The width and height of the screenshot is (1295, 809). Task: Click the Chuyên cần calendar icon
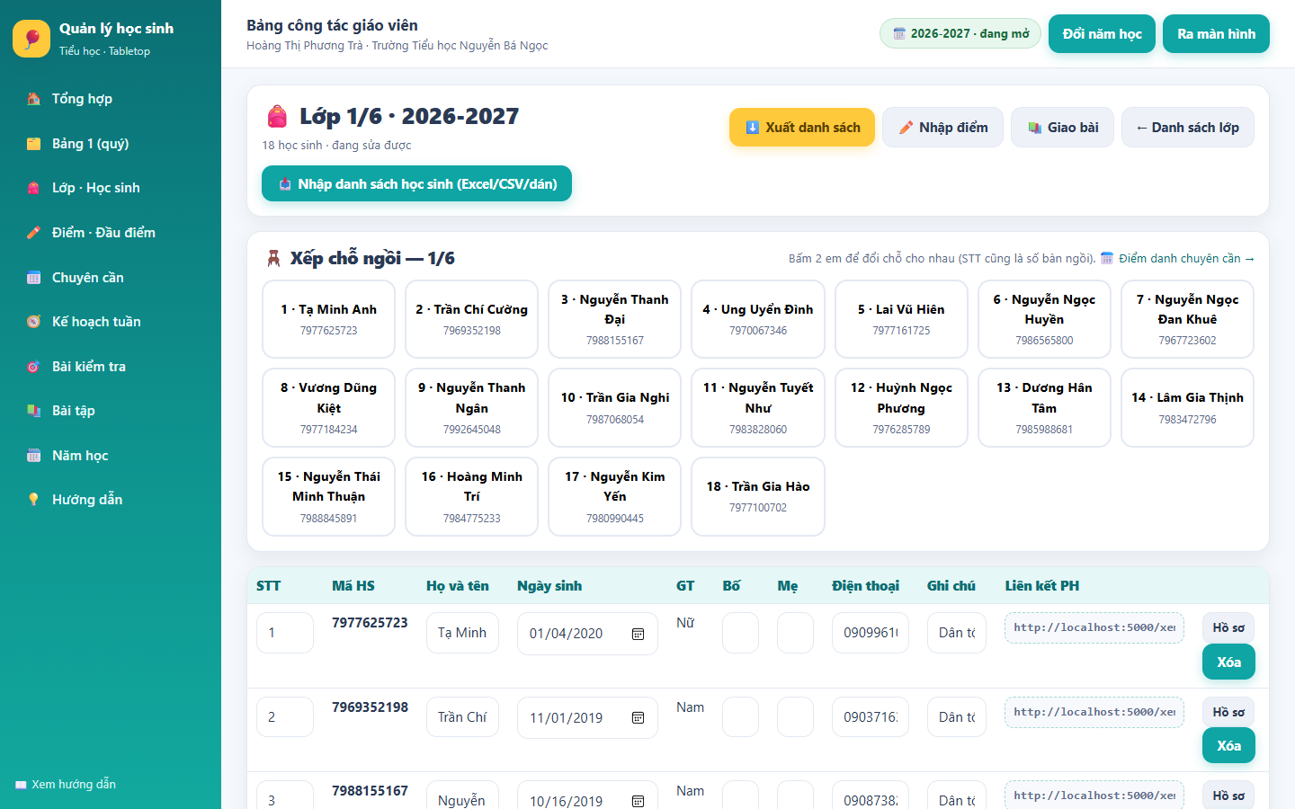[33, 278]
